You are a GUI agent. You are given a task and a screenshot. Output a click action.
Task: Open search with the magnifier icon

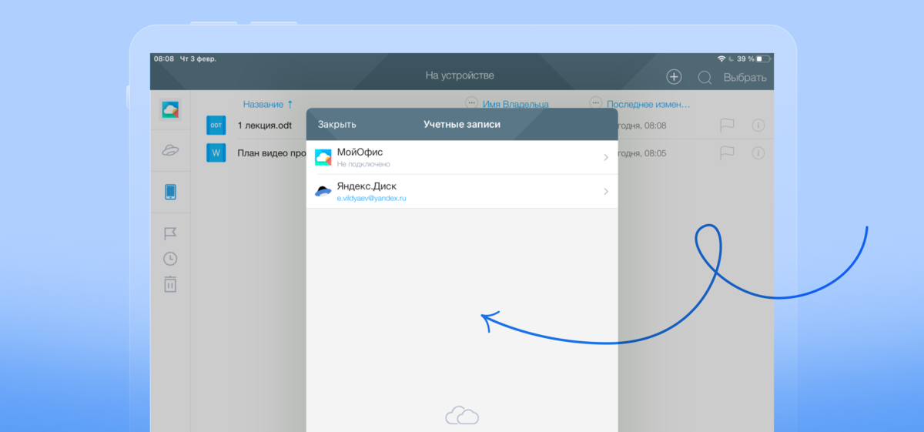click(705, 78)
